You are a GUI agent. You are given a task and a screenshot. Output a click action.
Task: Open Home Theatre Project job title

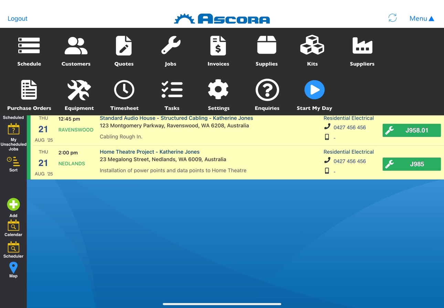[149, 152]
